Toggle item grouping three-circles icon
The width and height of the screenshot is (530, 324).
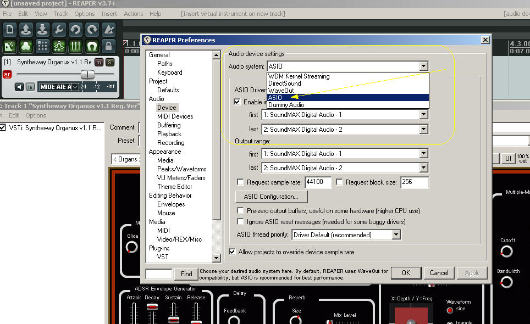tap(26, 46)
